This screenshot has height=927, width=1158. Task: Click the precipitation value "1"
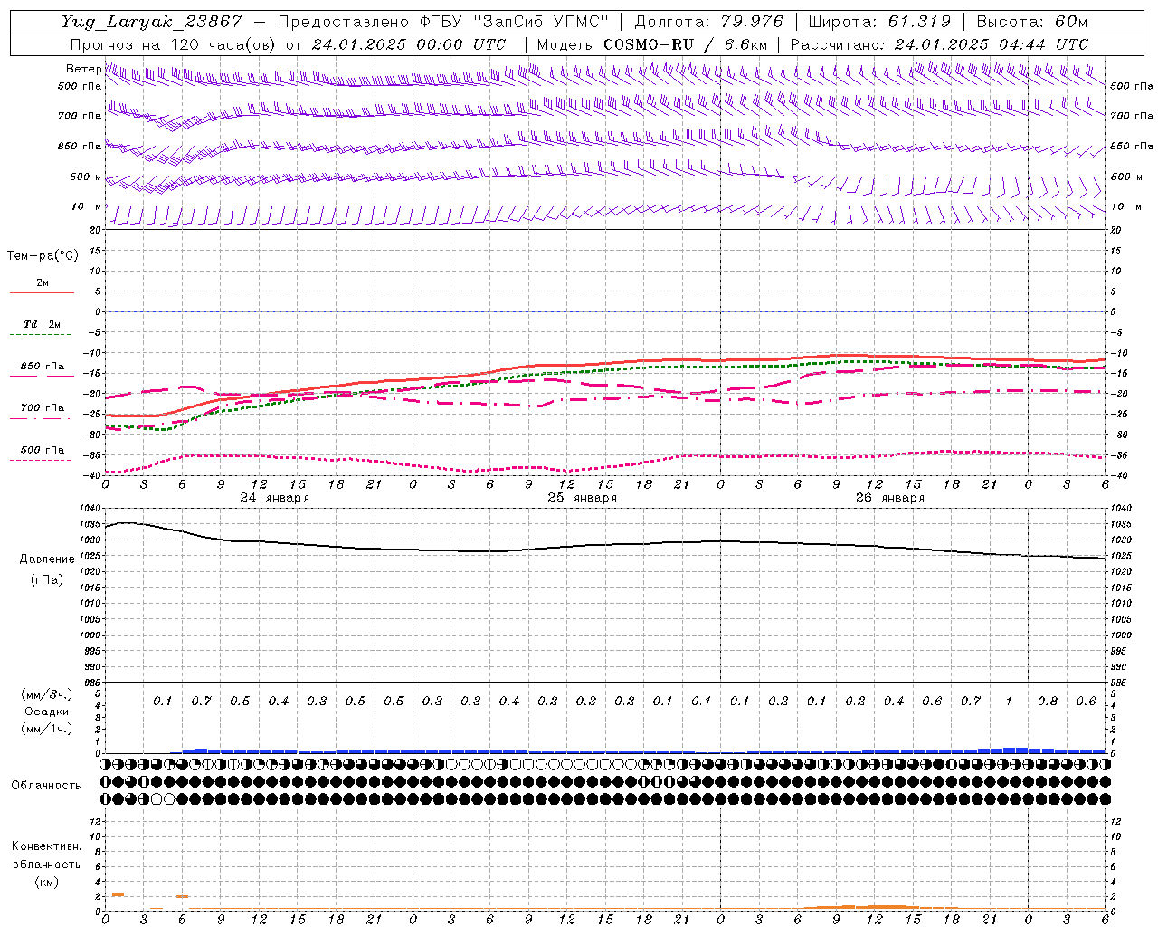coord(1009,702)
